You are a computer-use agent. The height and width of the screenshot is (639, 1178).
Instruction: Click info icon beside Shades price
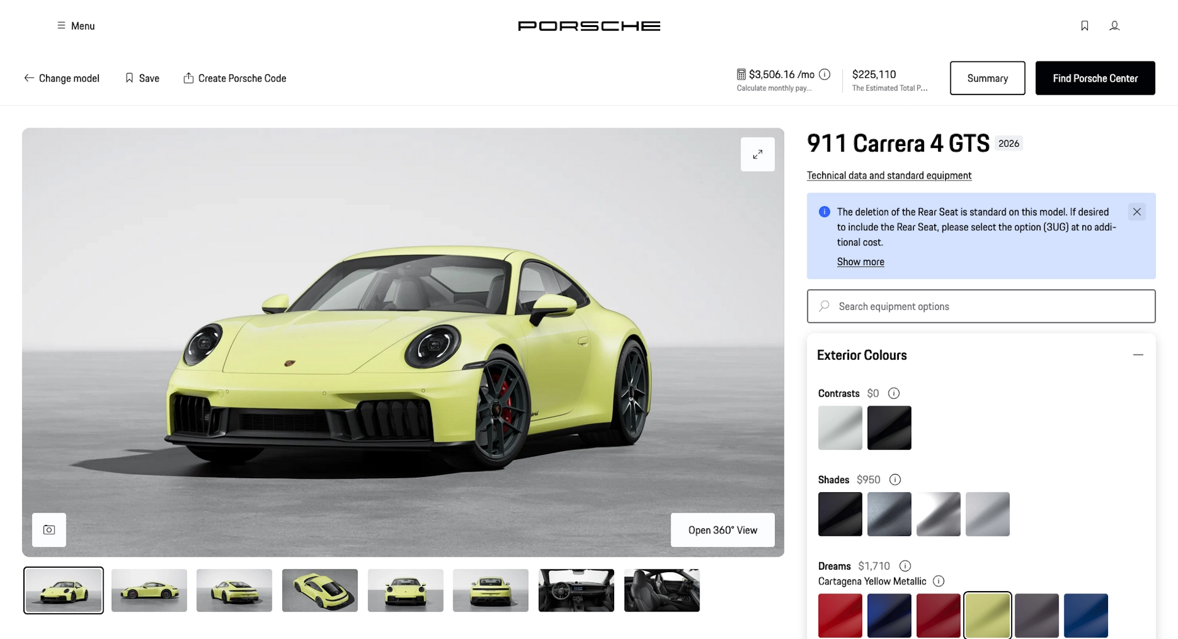pos(895,479)
